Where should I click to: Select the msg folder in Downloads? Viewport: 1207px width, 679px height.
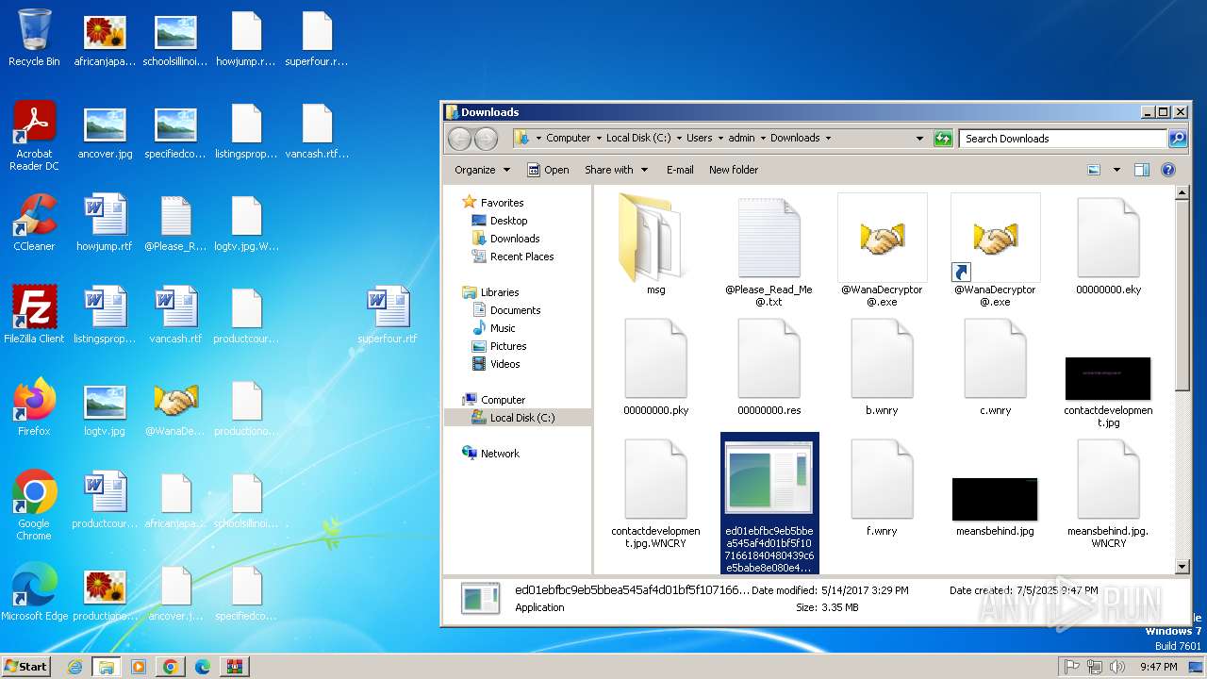656,245
